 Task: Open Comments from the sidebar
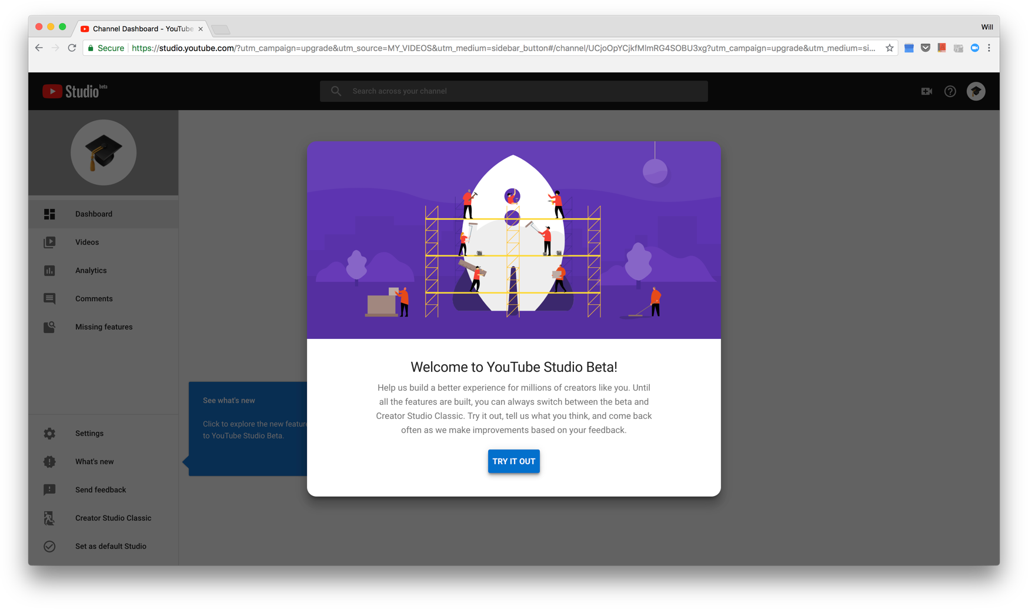pos(104,299)
